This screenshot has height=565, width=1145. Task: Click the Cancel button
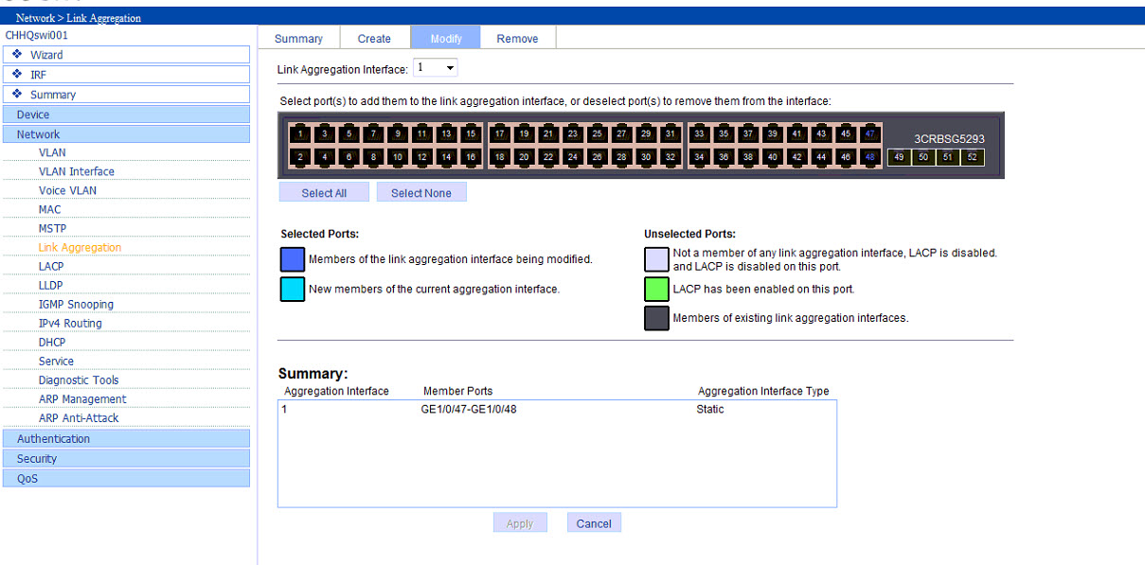pyautogui.click(x=594, y=523)
